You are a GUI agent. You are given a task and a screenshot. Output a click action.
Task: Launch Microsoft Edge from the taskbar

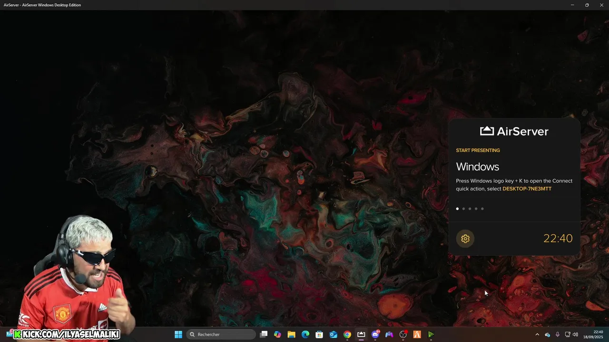305,334
